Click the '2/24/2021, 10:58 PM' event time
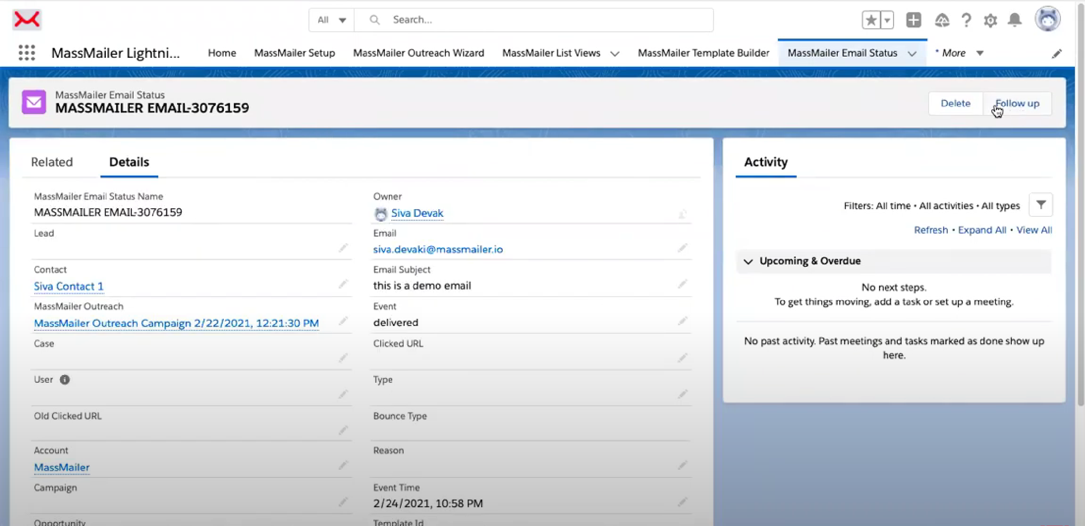The height and width of the screenshot is (526, 1085). (x=428, y=503)
